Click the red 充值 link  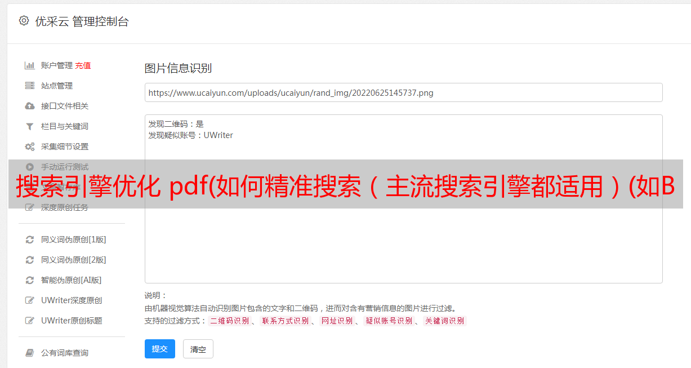click(83, 65)
